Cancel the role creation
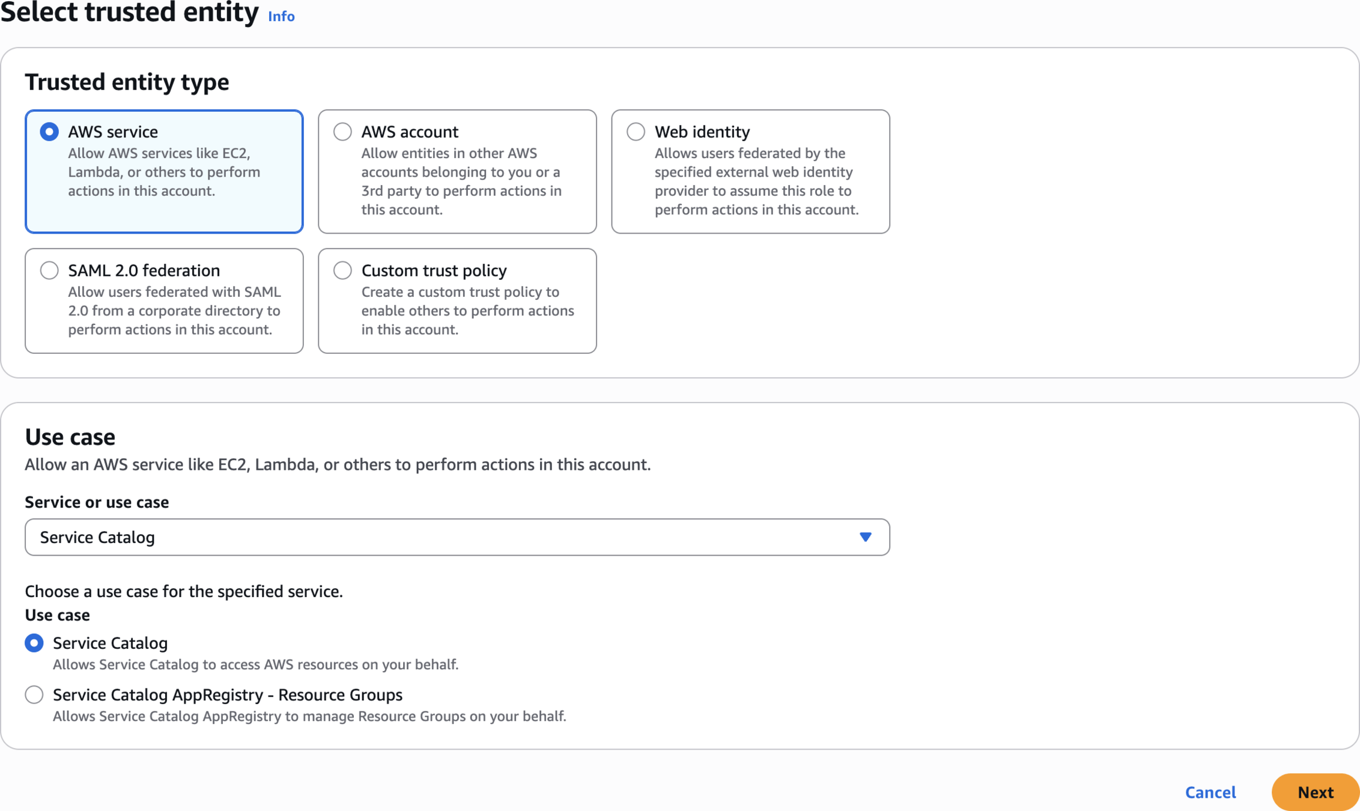The width and height of the screenshot is (1360, 811). click(1210, 792)
